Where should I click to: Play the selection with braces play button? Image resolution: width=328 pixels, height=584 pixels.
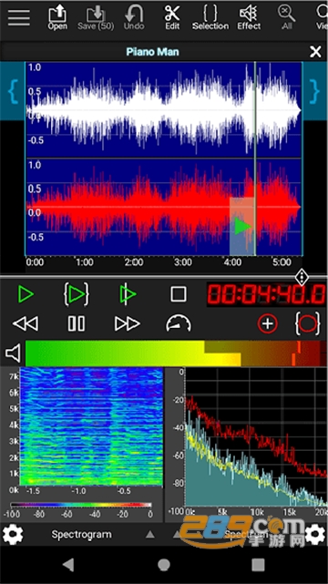point(77,294)
